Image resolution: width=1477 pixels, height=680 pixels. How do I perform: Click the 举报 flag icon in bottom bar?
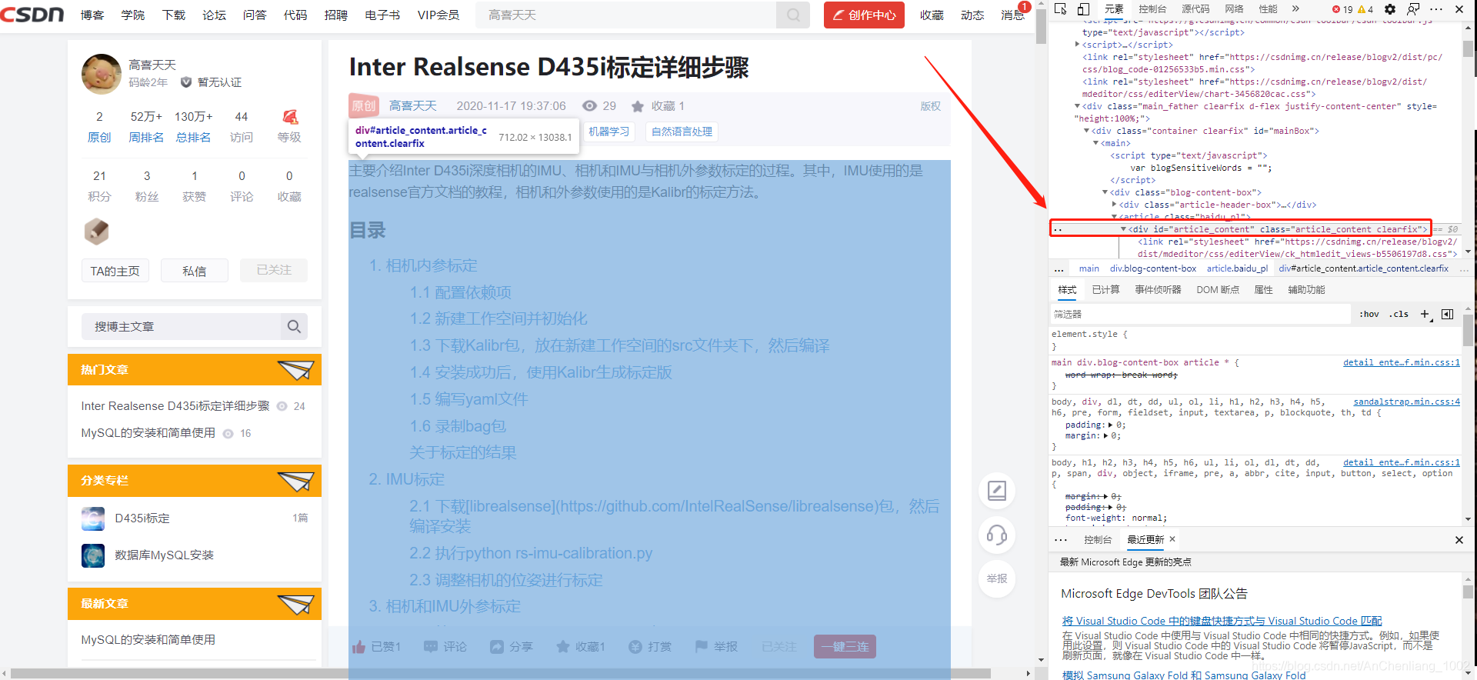point(702,647)
